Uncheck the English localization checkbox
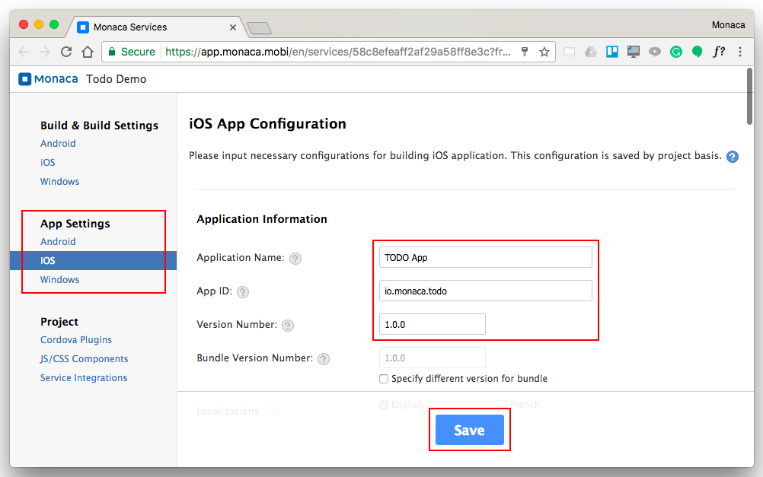This screenshot has width=763, height=477. click(384, 405)
